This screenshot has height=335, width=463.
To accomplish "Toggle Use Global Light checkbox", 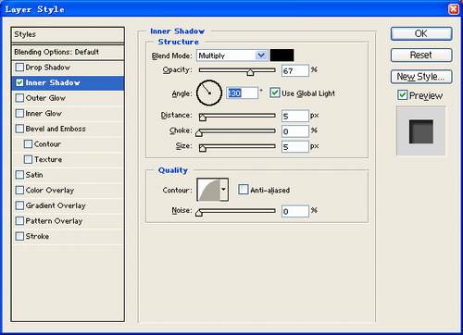I will click(x=274, y=93).
